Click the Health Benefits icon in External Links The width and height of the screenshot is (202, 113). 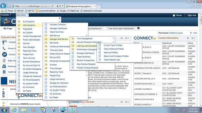[x=4, y=72]
